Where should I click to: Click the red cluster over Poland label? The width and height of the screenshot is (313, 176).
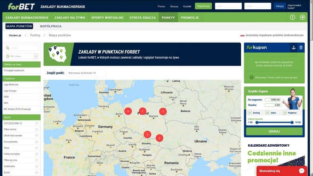(142, 111)
